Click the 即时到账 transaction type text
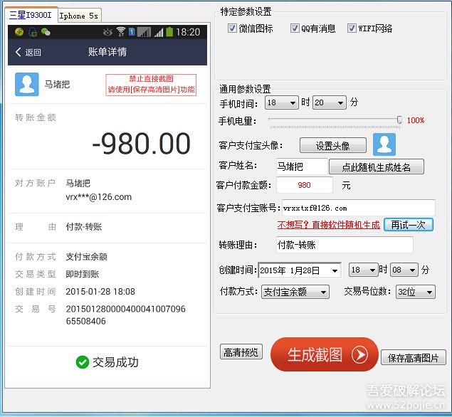 83,274
